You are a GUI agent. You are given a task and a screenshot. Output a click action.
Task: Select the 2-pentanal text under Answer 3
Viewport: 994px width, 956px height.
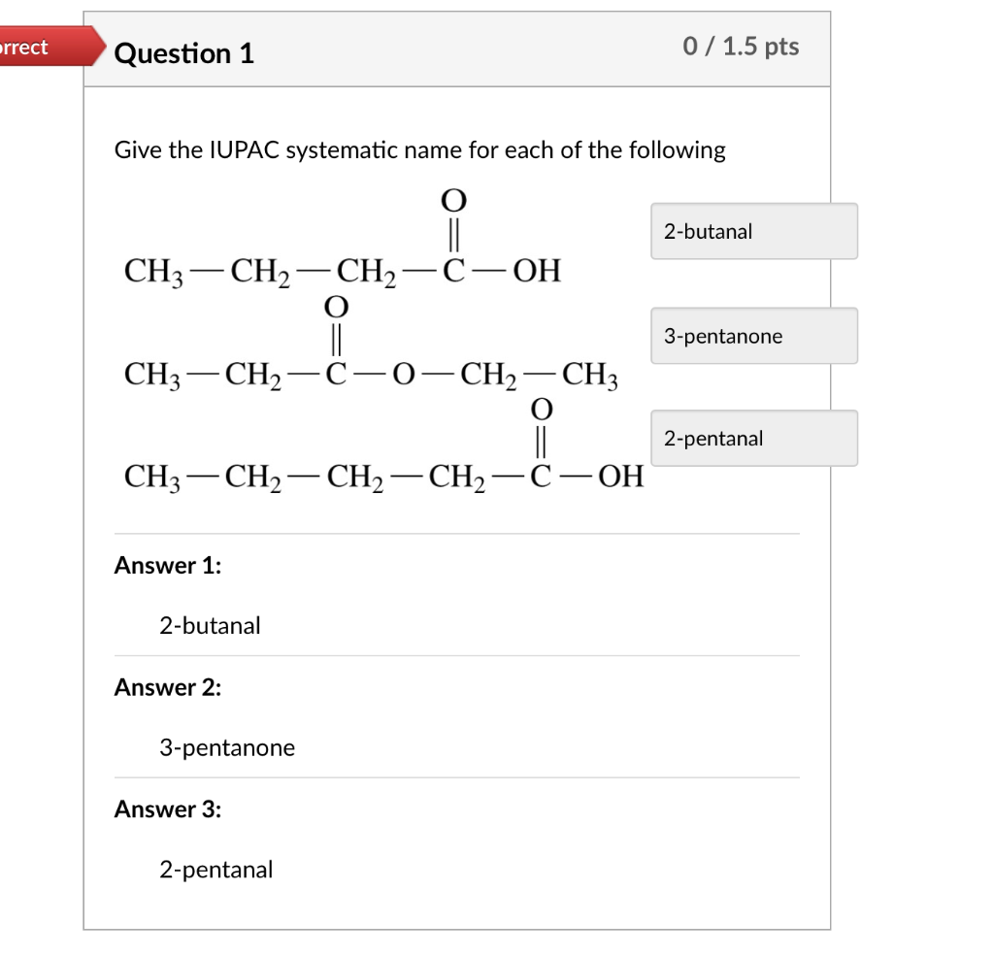tap(215, 870)
